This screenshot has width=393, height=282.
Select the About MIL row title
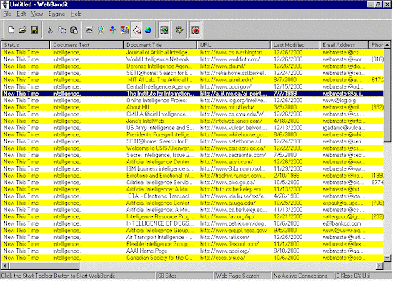coord(139,107)
